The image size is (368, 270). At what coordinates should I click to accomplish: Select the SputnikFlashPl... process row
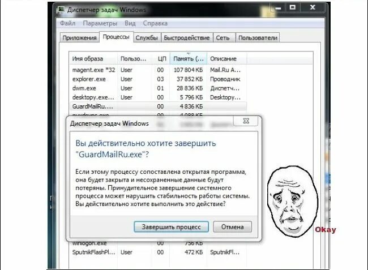point(158,252)
